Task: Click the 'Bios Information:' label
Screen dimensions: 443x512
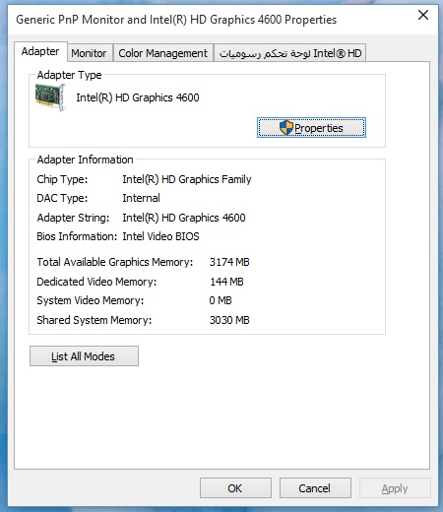Action: (x=77, y=236)
